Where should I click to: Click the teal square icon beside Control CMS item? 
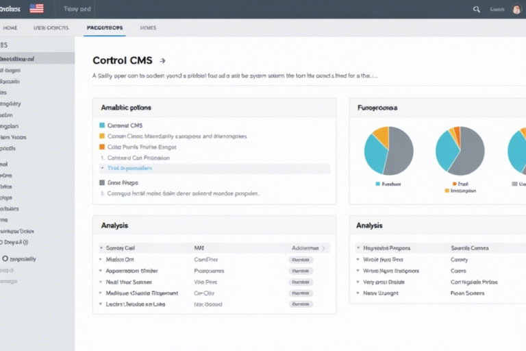(102, 125)
